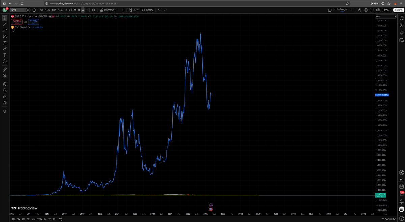Open the Fibonacci retracement tools
Image resolution: width=405 pixels, height=222 pixels.
(5, 30)
